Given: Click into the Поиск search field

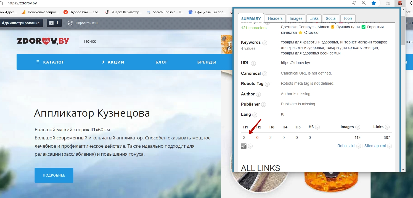Looking at the screenshot, I should point(149,41).
